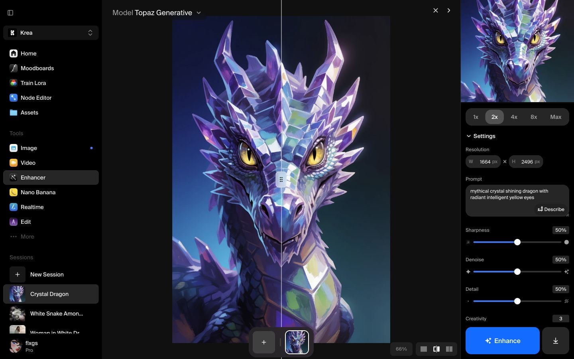Switch to single image view mode

pyautogui.click(x=424, y=349)
